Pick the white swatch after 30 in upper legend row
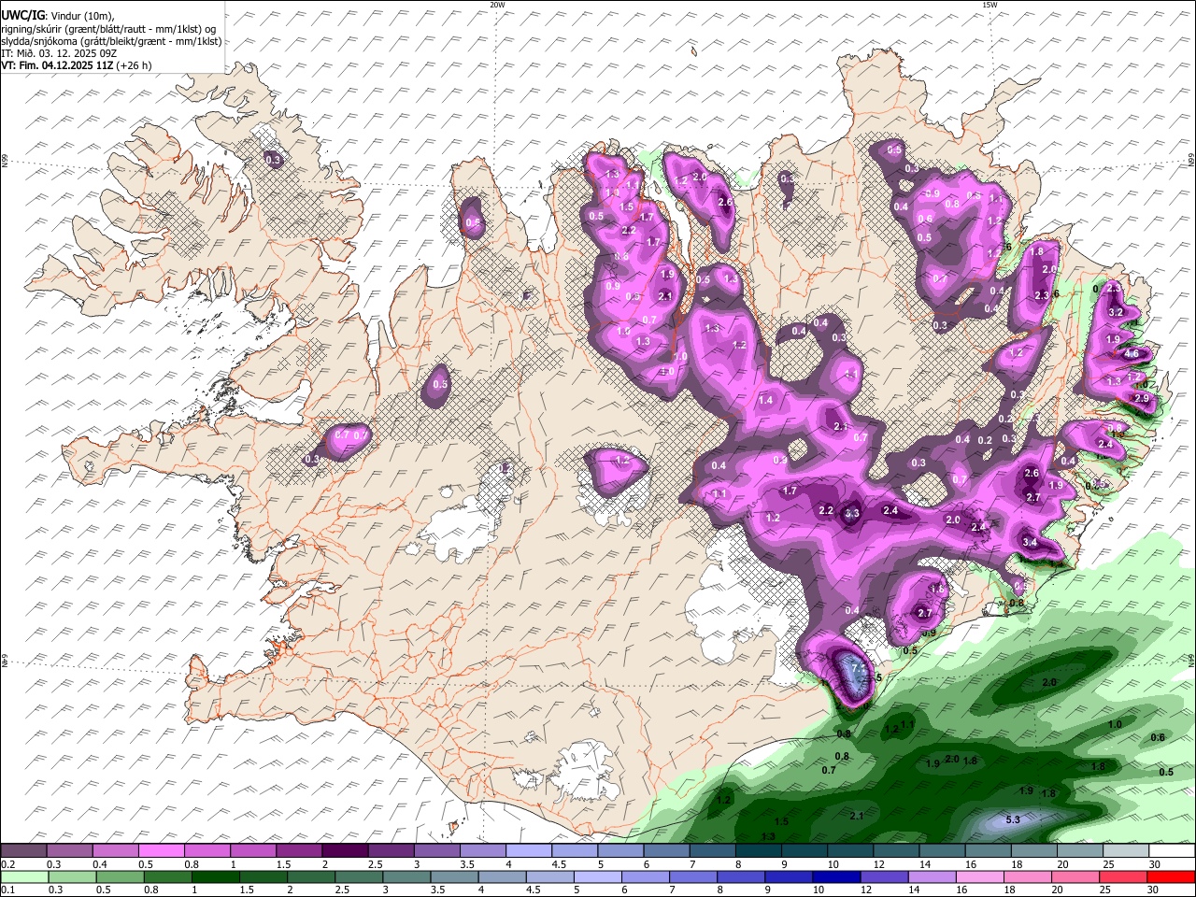The height and width of the screenshot is (897, 1196). pos(1173,851)
